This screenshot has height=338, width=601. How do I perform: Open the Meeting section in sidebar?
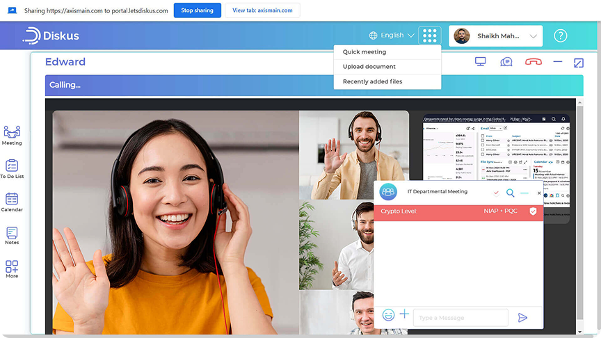point(12,134)
